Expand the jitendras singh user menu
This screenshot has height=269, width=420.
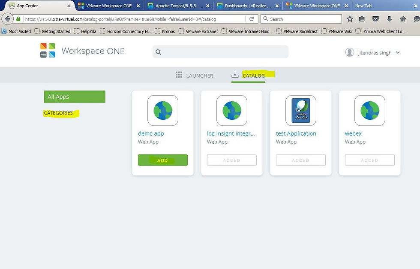[398, 53]
